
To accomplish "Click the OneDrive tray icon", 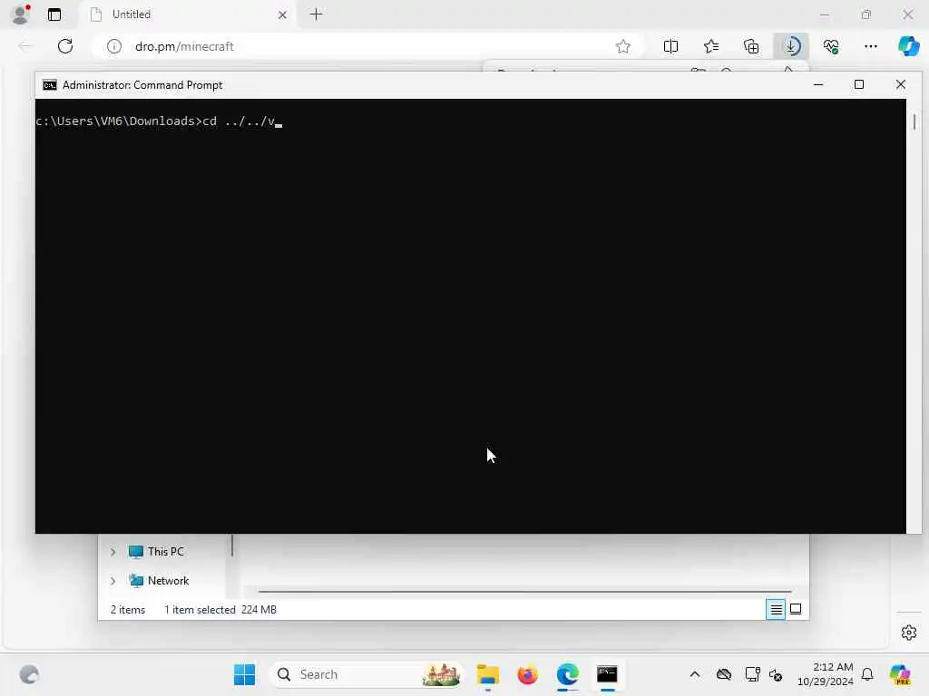I will pos(723,674).
